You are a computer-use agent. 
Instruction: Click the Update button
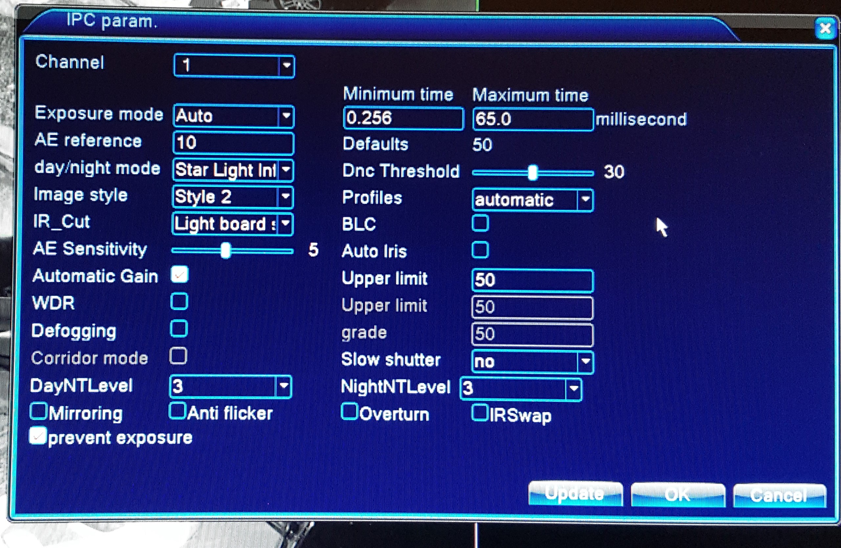click(x=575, y=494)
